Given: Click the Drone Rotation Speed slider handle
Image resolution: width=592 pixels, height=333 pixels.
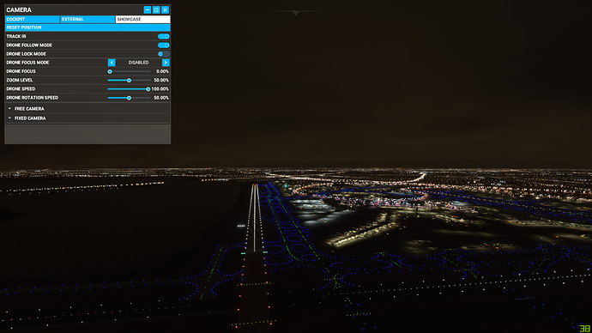Looking at the screenshot, I should [x=129, y=98].
